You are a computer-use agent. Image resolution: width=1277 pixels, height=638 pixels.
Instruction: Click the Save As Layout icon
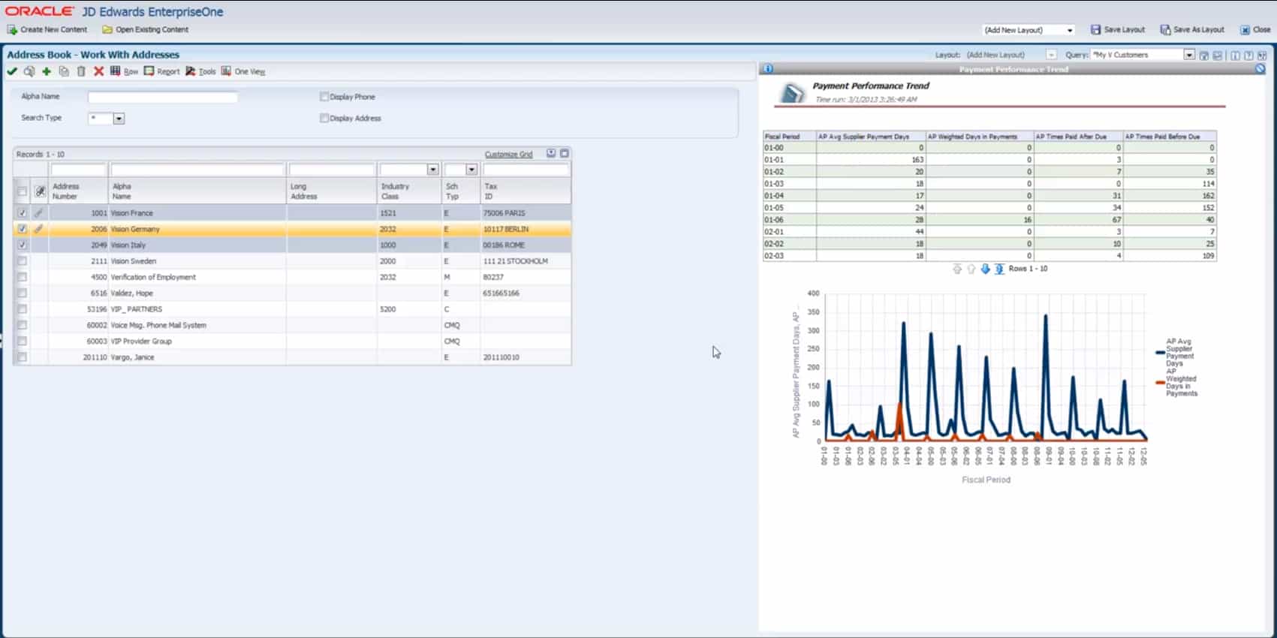(x=1165, y=30)
